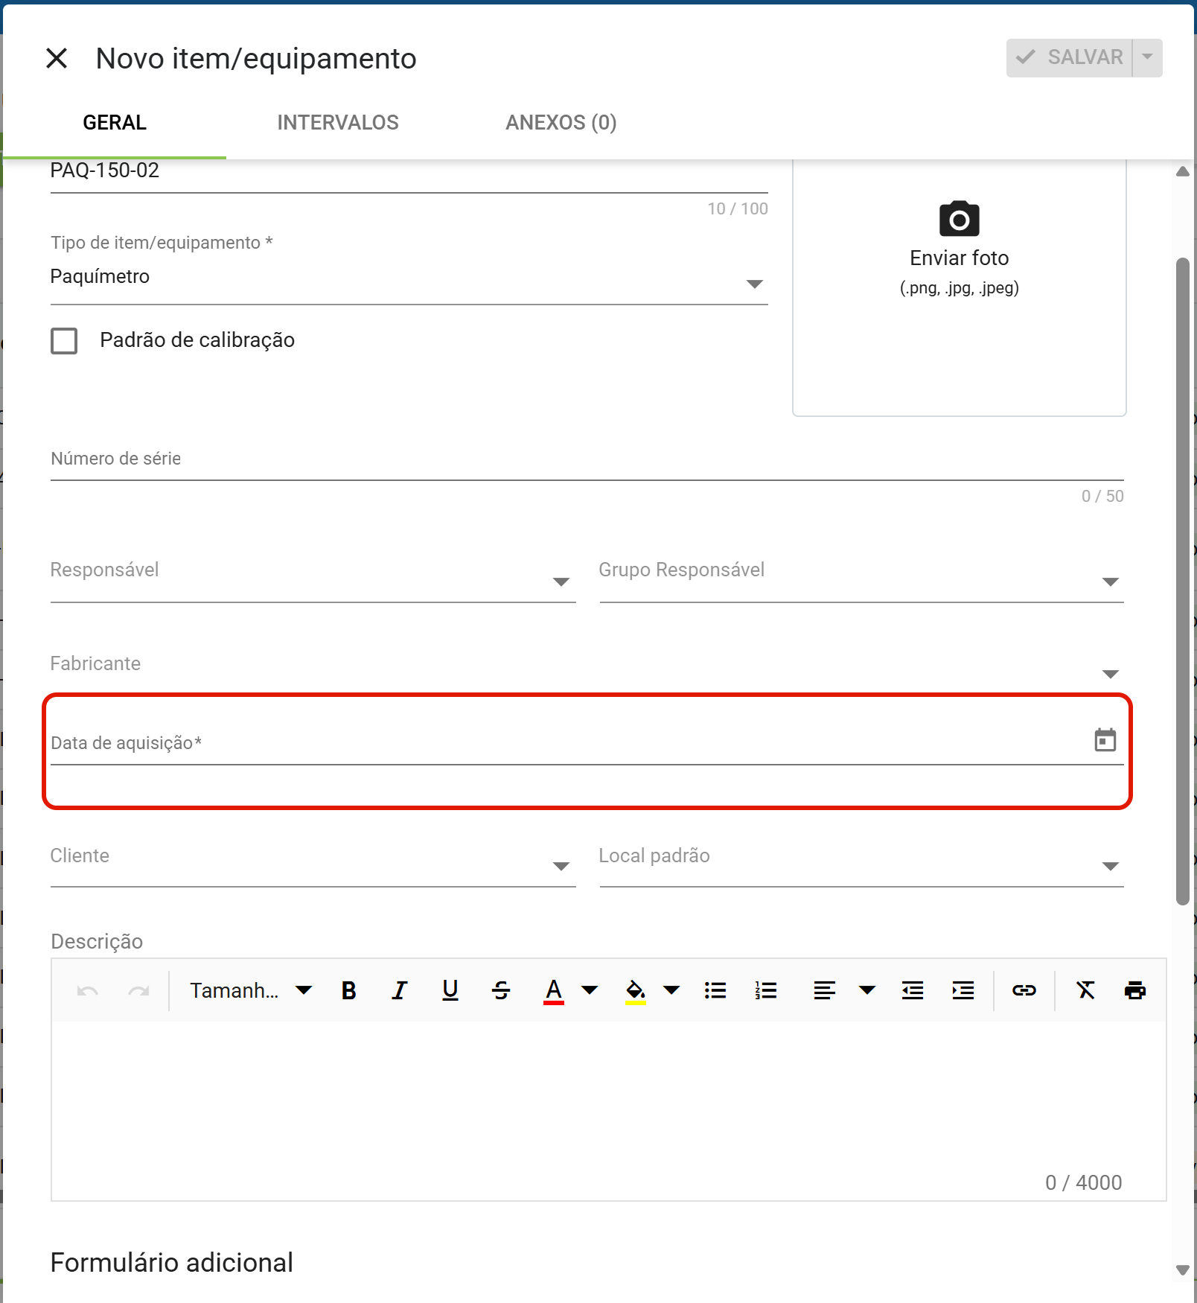Open the acquisition date calendar picker
1197x1303 pixels.
[1105, 740]
